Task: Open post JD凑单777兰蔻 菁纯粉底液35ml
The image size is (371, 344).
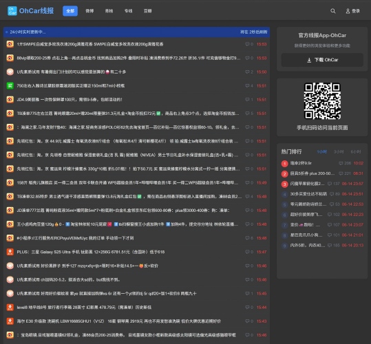Action: 123,211
